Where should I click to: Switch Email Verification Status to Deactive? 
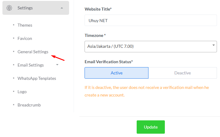(182, 73)
